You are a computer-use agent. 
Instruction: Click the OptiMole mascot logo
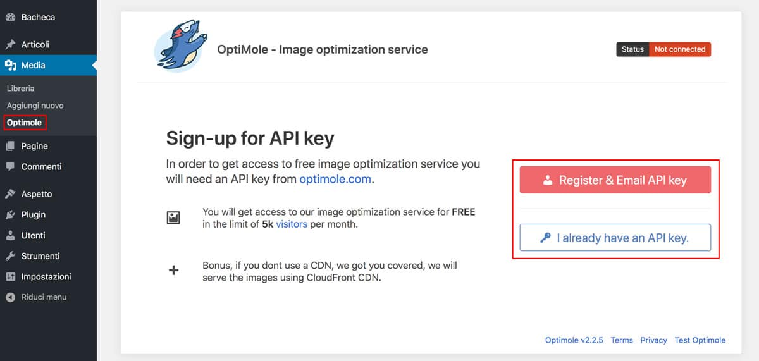[181, 47]
